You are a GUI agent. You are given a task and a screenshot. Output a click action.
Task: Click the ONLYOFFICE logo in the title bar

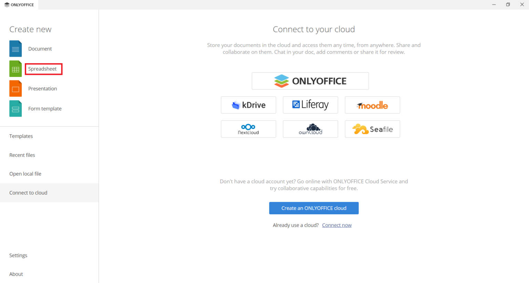click(x=19, y=4)
